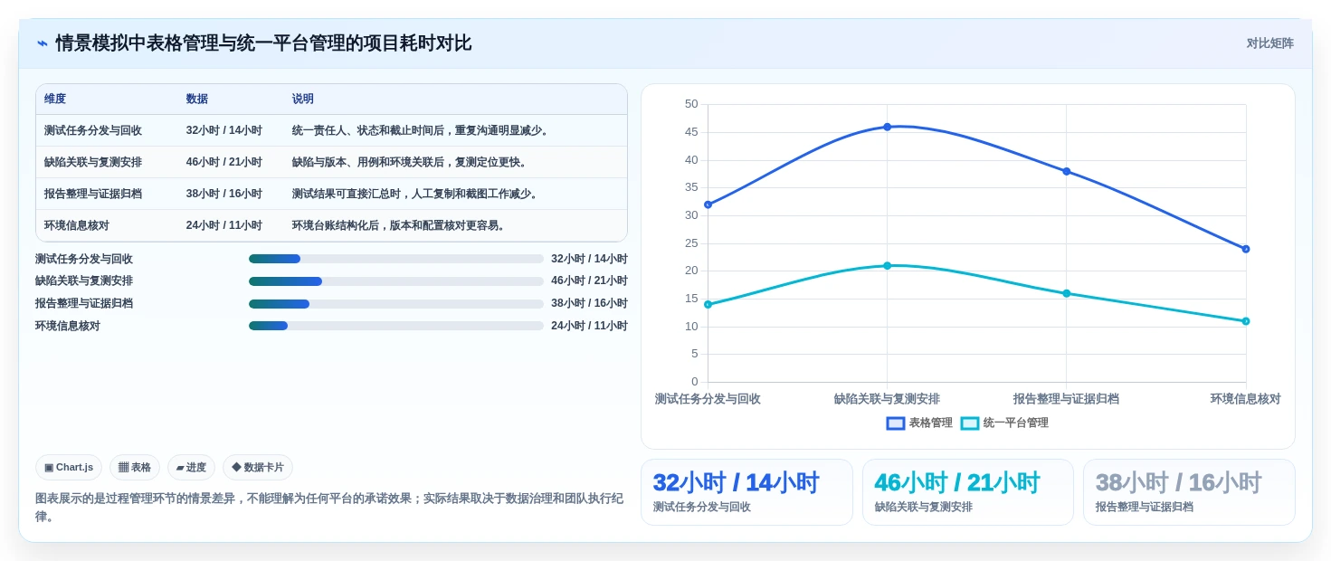Click the 统一平台管理 point at value 16
Viewport: 1331px width, 561px height.
[x=1066, y=293]
